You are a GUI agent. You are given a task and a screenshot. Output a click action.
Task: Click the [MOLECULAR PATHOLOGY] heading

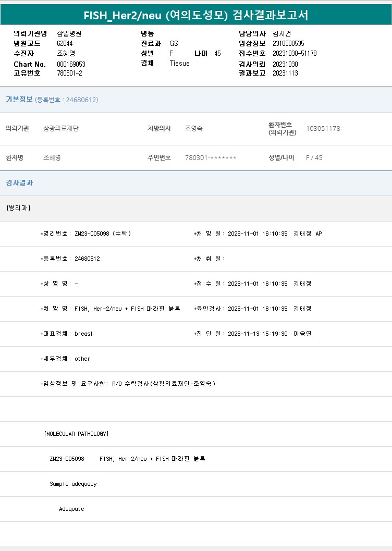(77, 434)
